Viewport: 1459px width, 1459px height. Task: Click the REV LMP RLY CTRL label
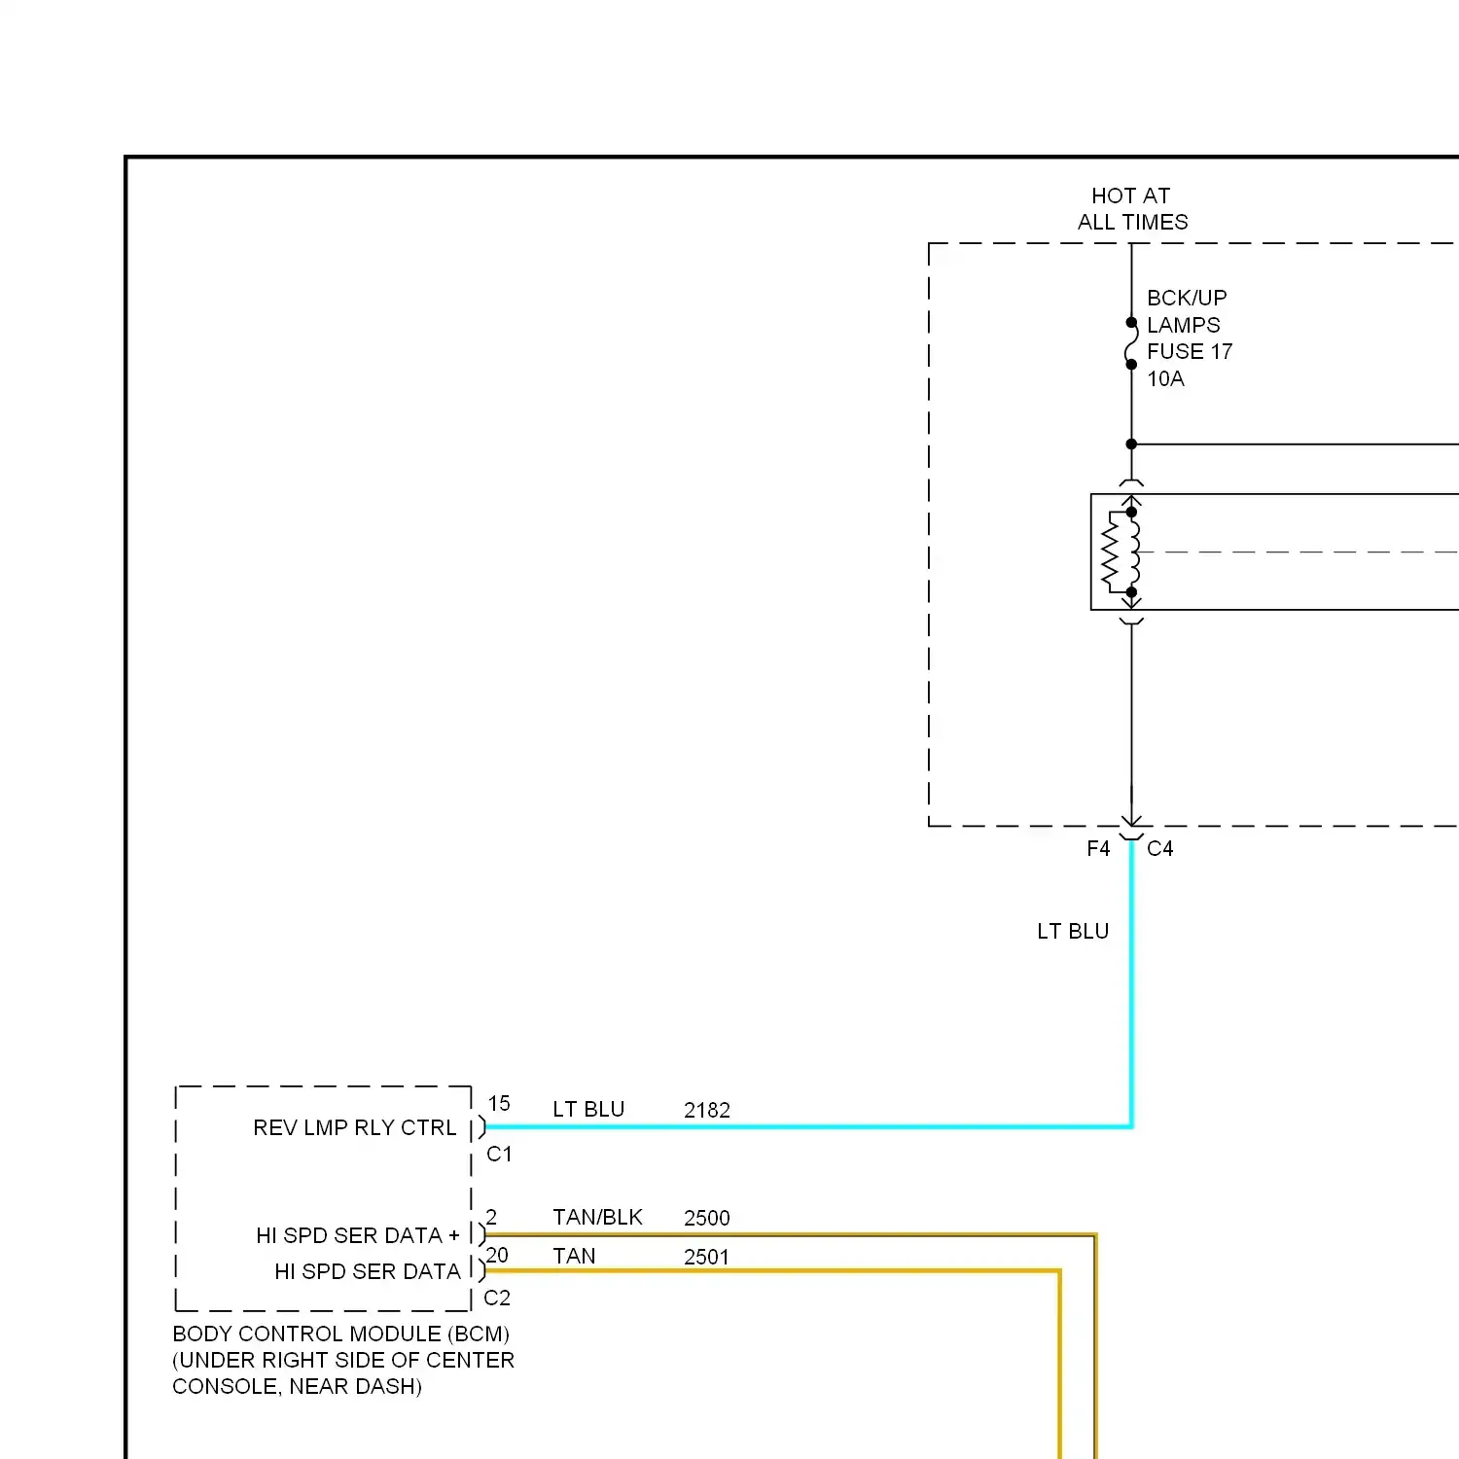(355, 1128)
